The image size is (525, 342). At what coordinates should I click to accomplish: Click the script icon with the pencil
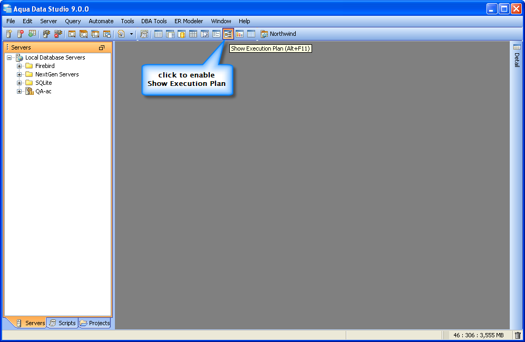pos(121,34)
